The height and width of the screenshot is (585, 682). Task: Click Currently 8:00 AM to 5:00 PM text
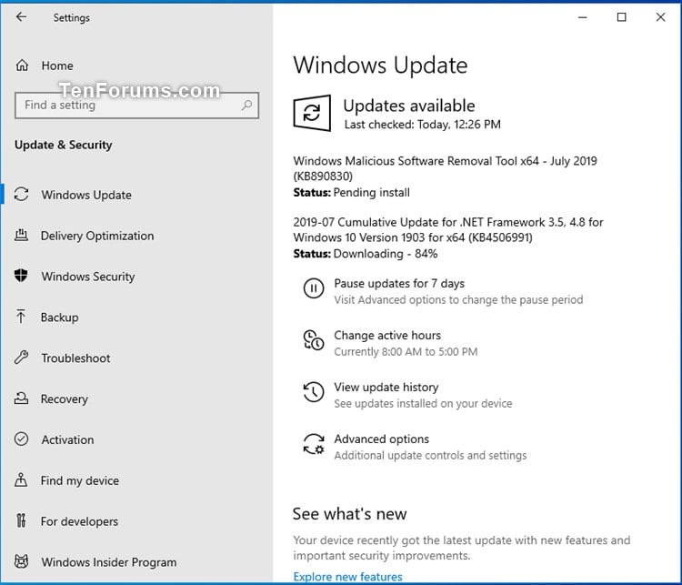pos(406,352)
